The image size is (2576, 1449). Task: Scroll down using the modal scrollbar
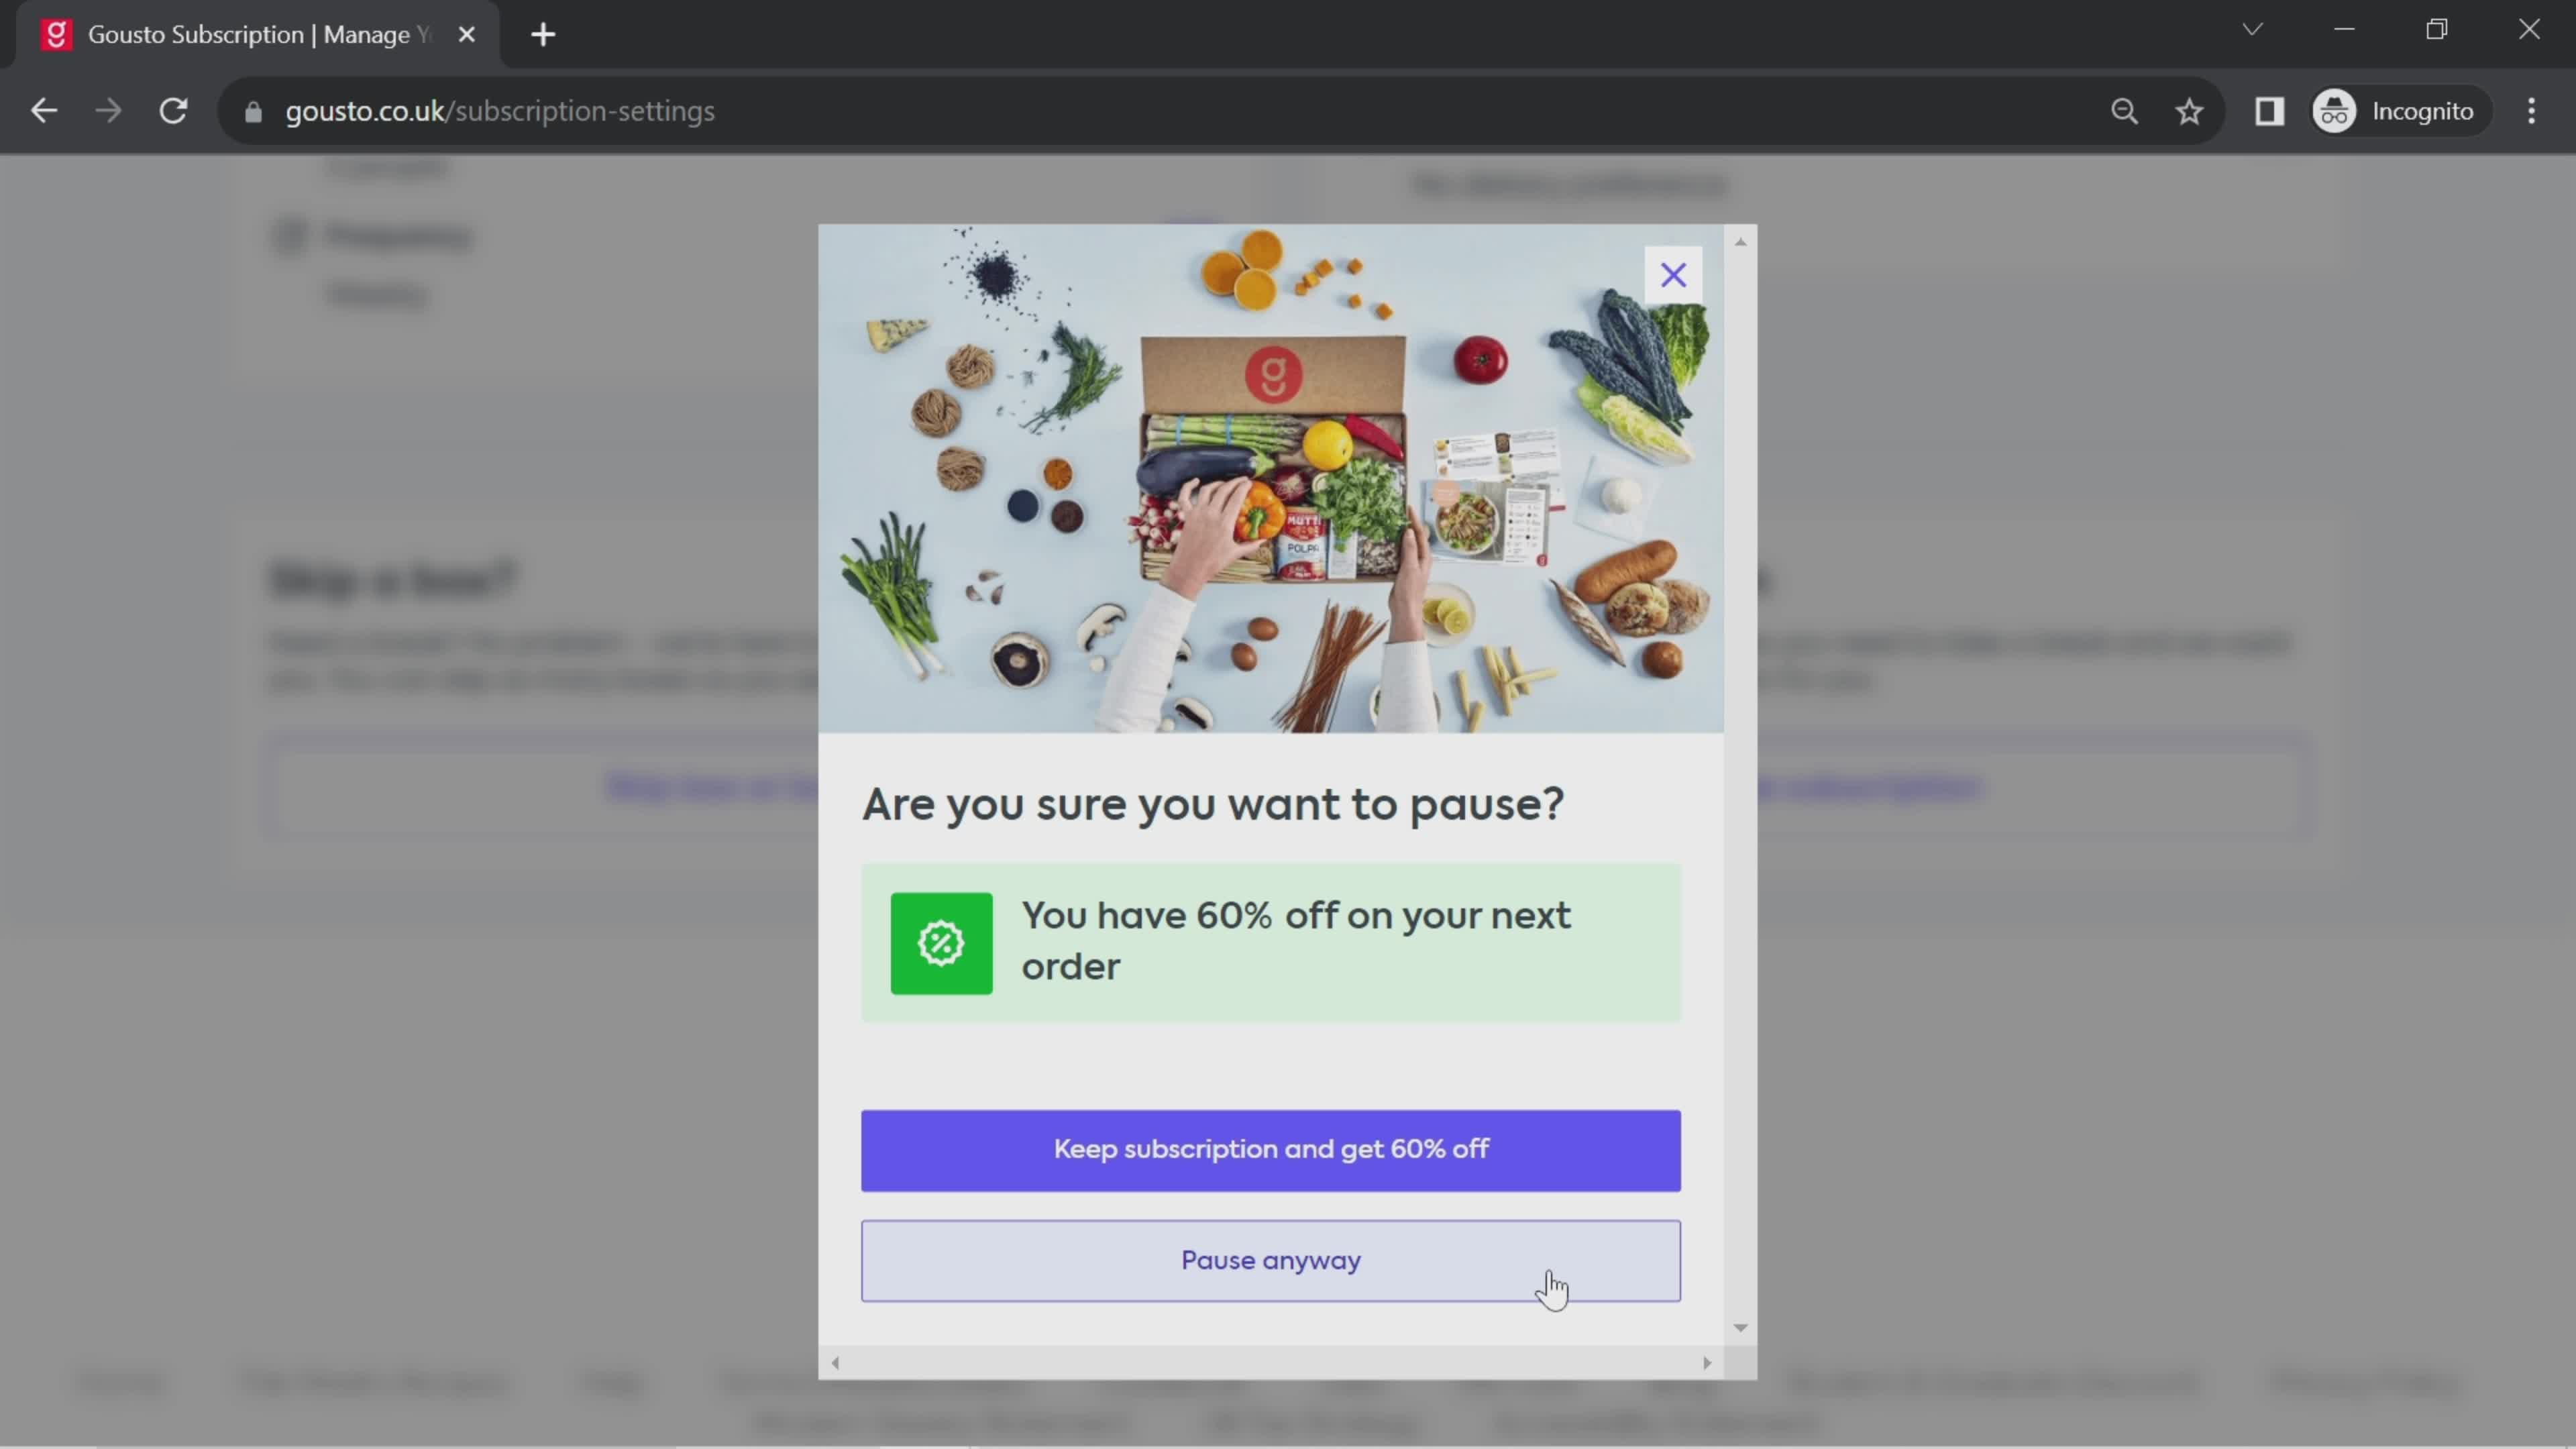coord(1739,1329)
